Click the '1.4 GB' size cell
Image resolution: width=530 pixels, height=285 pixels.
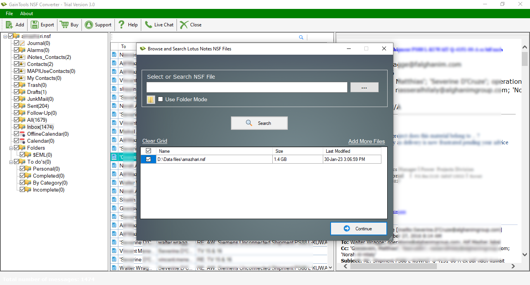pos(298,159)
